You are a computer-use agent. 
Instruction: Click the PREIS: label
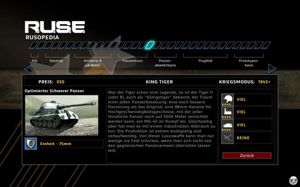tap(46, 82)
